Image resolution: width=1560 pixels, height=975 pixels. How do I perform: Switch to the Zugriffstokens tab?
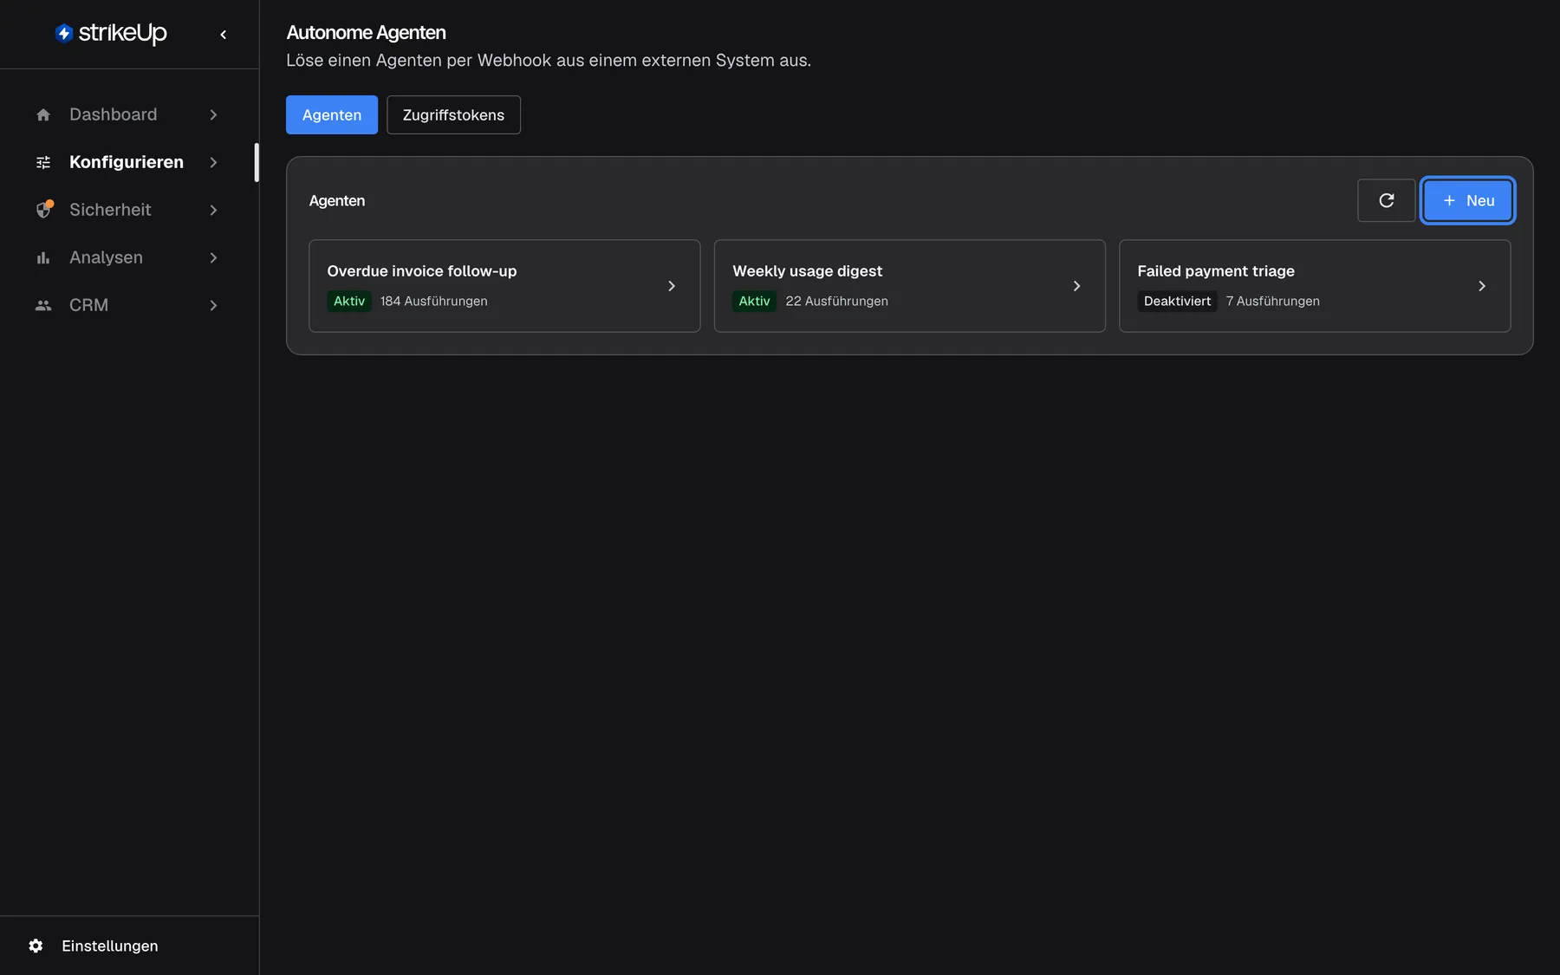[453, 114]
